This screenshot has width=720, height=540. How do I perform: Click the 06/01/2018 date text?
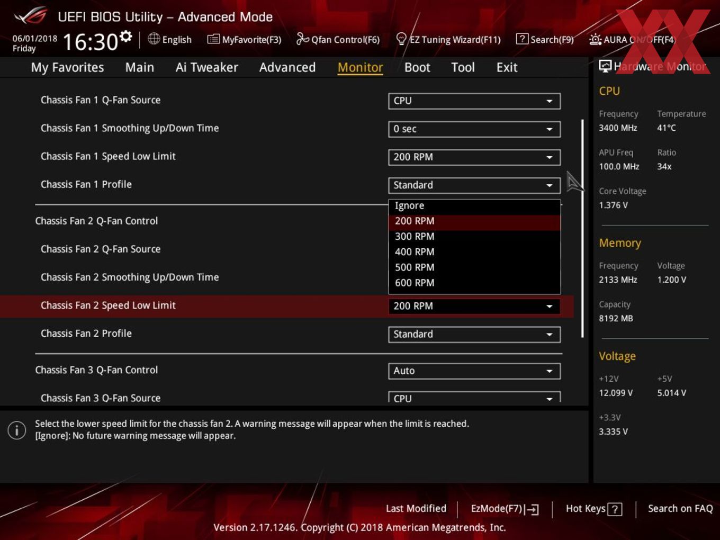pyautogui.click(x=35, y=38)
